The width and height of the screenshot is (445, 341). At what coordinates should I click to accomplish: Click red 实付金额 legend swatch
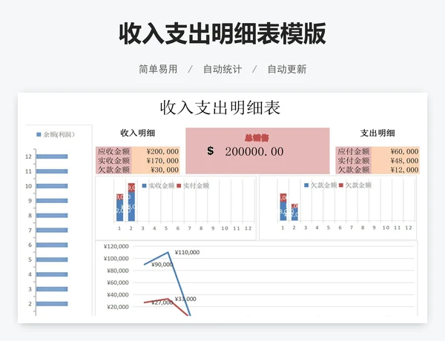point(179,185)
